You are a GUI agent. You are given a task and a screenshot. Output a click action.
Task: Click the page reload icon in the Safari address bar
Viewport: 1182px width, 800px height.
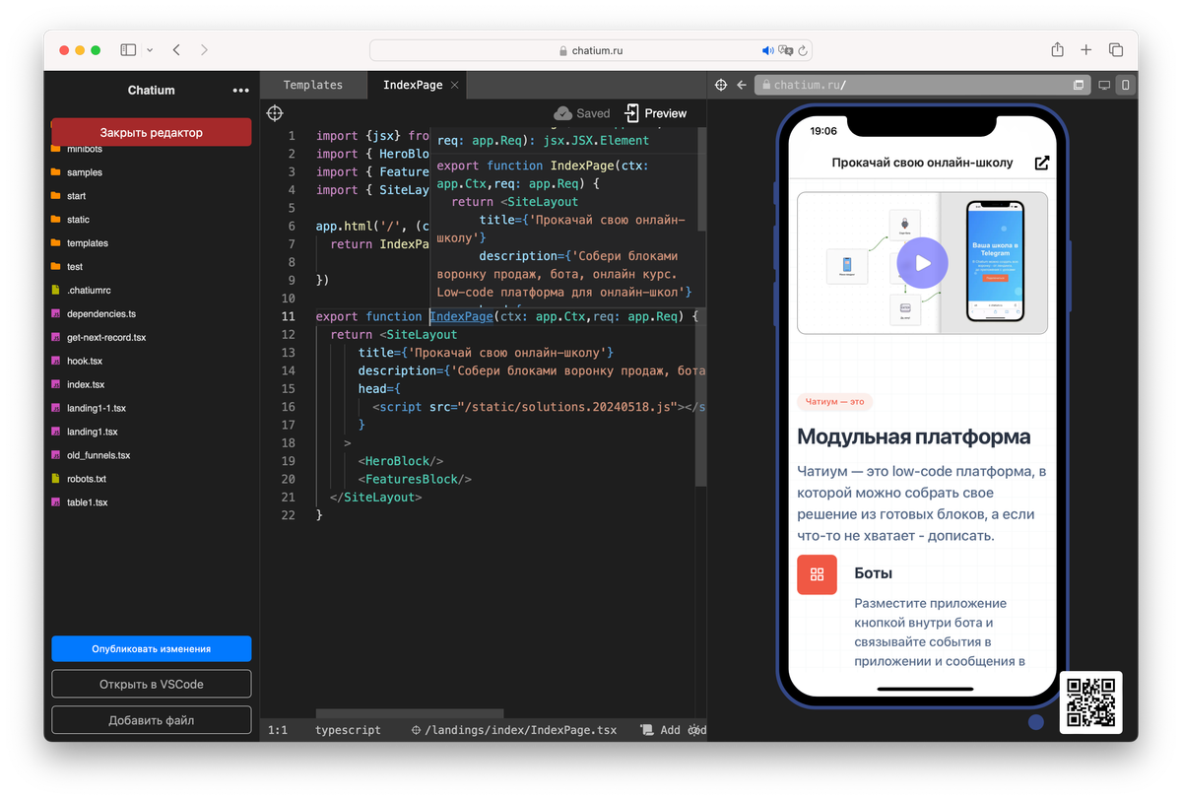click(803, 50)
